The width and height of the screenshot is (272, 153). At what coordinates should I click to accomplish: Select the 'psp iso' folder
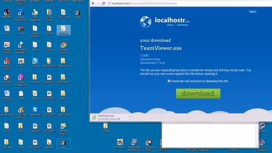coord(63,95)
